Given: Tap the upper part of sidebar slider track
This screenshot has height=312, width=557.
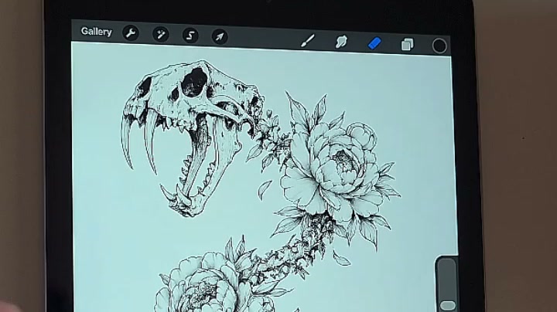Looking at the screenshot, I should [x=447, y=276].
